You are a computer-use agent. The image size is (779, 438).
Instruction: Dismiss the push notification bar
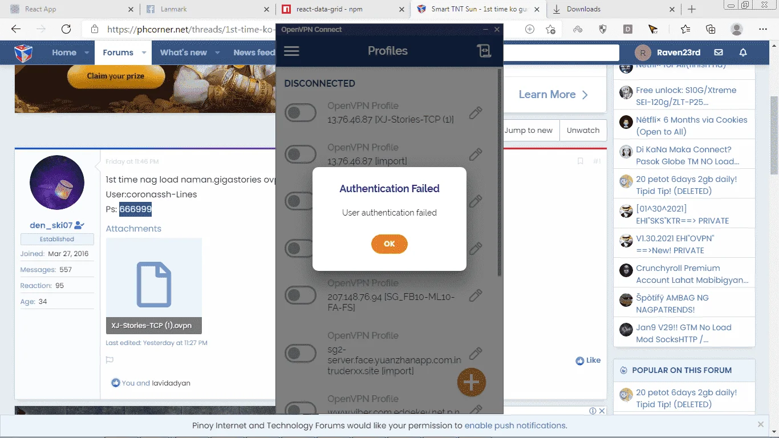(761, 425)
